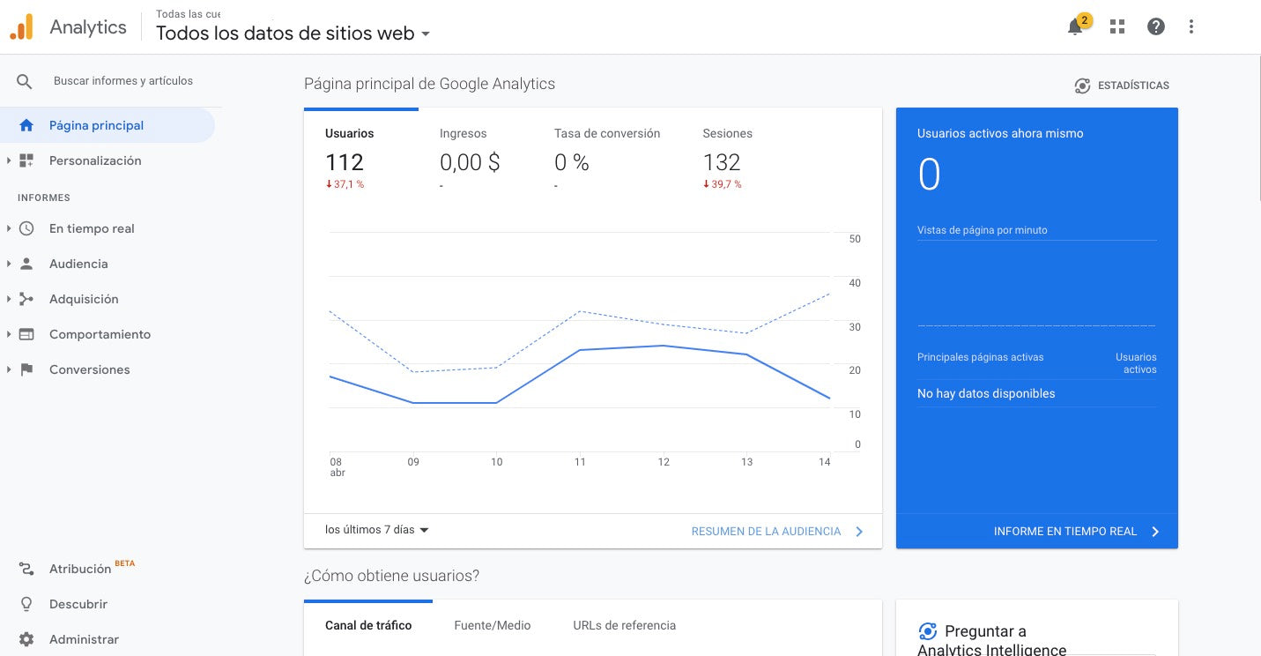Click the solid users line at 12 abr

pyautogui.click(x=664, y=346)
